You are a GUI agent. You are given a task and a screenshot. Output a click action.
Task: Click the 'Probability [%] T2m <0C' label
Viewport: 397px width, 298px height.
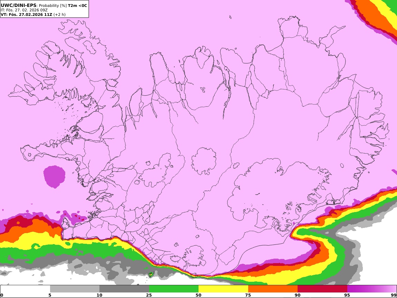[x=63, y=6]
